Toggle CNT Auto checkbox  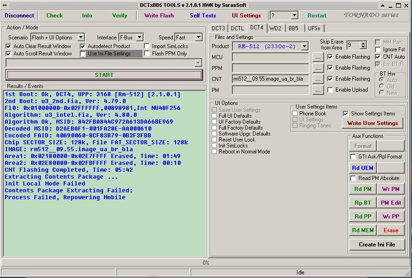(x=378, y=57)
